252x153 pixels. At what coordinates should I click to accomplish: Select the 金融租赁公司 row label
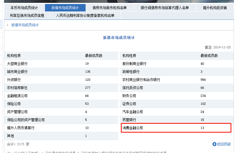click(x=17, y=96)
